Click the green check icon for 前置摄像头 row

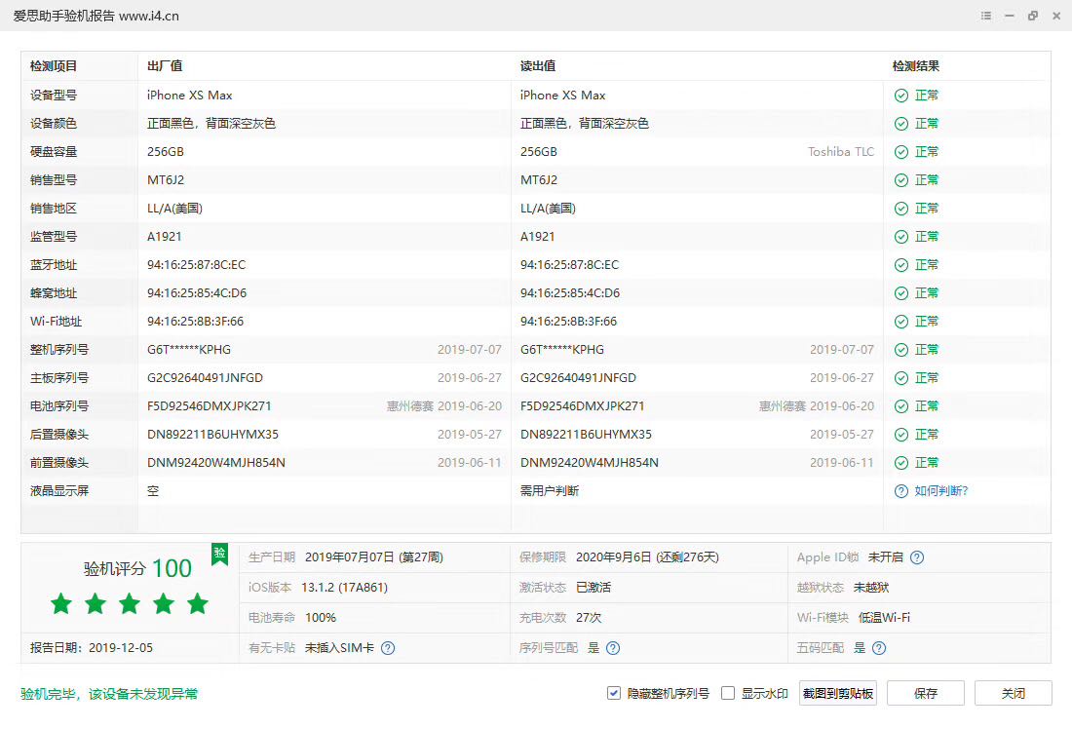pyautogui.click(x=901, y=463)
